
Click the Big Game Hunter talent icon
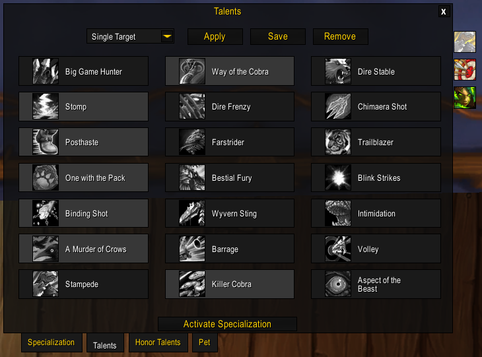(x=46, y=71)
